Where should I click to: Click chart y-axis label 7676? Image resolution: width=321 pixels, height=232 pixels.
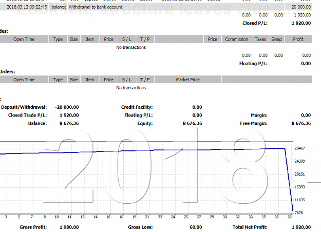(x=299, y=213)
